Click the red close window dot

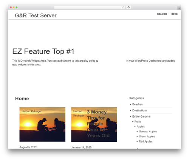click(x=11, y=8)
